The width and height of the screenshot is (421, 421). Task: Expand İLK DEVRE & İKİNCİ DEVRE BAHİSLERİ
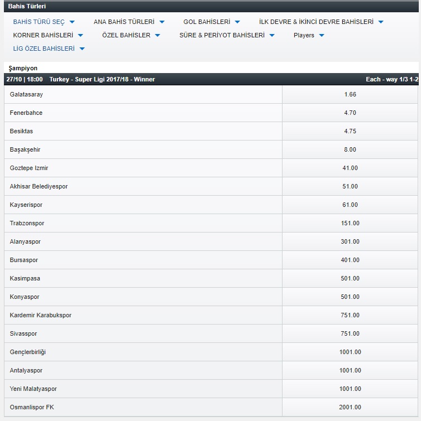point(321,22)
